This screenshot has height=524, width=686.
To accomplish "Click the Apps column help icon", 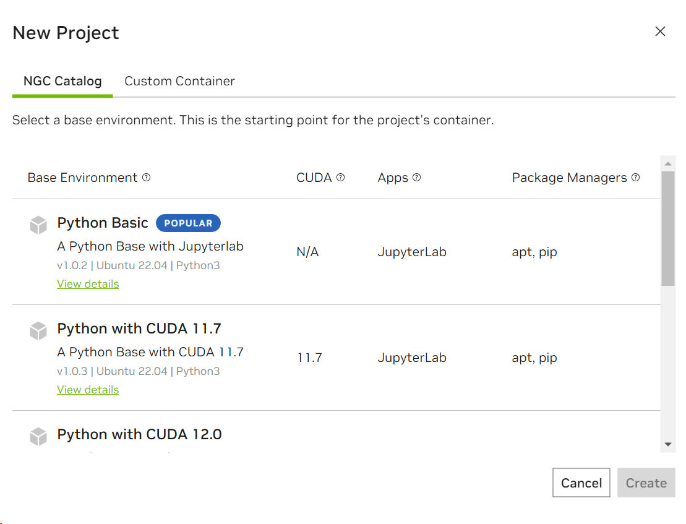I will 417,178.
